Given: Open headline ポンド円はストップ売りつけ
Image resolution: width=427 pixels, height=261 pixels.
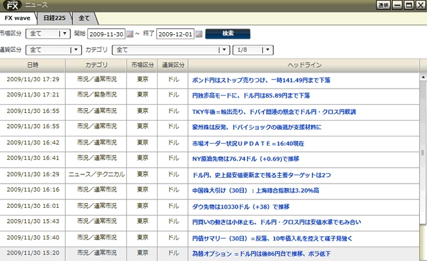Looking at the screenshot, I should point(261,80).
